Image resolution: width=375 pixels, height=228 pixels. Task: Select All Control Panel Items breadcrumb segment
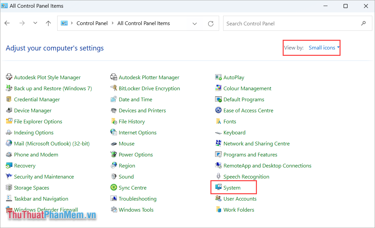coord(144,23)
